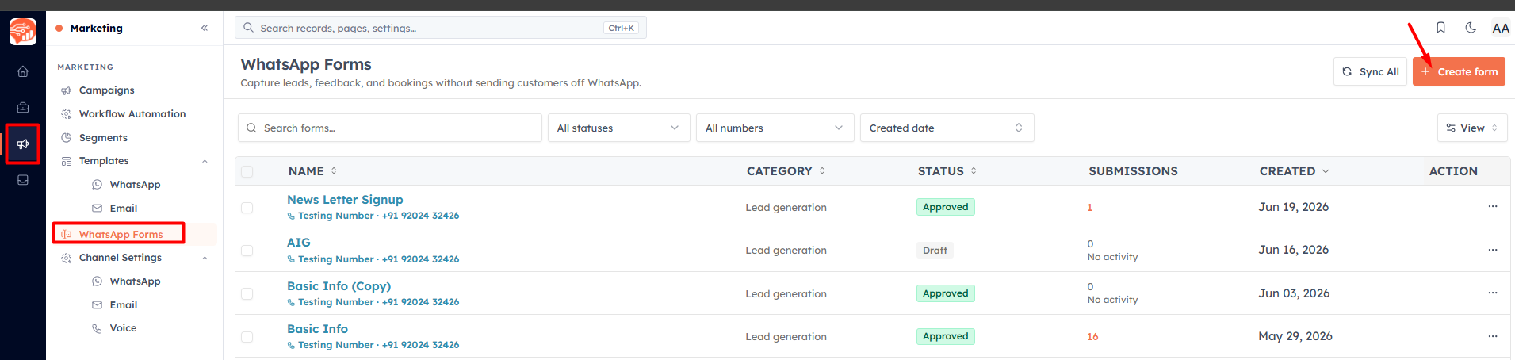Open the Created date sort dropdown
Screen dimensions: 1515x360
click(947, 128)
